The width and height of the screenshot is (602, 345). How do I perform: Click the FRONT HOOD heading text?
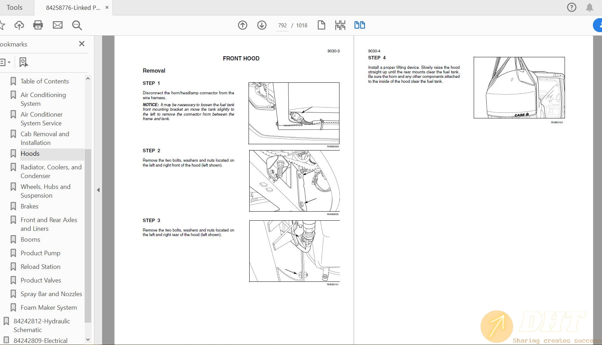(x=241, y=59)
